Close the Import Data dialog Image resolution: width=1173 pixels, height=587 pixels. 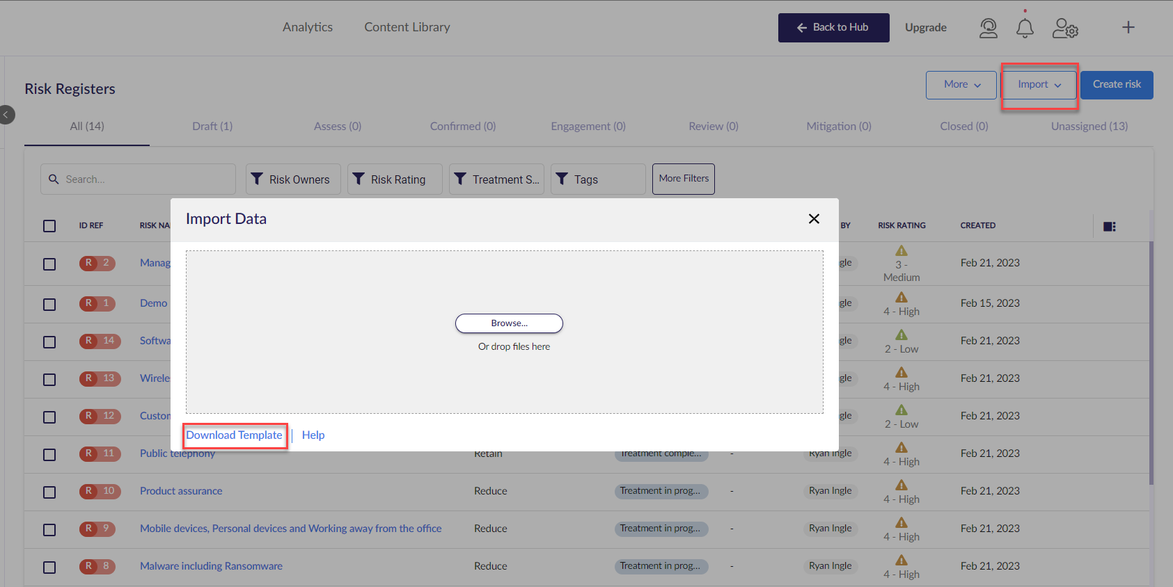tap(814, 219)
